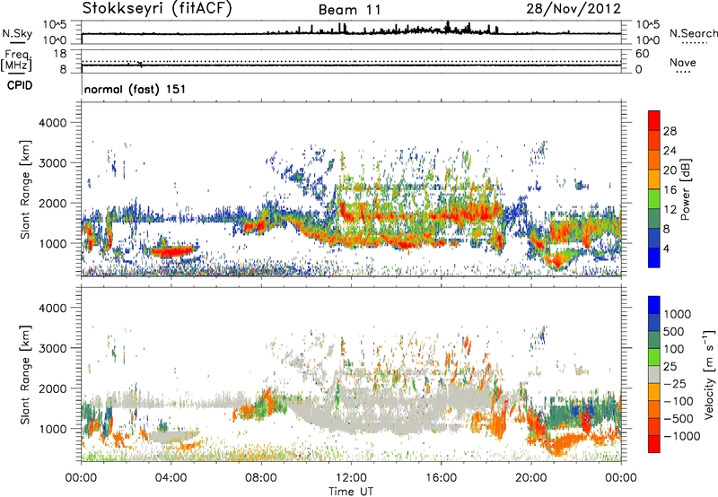Click the "16:00" time tick label

441,478
